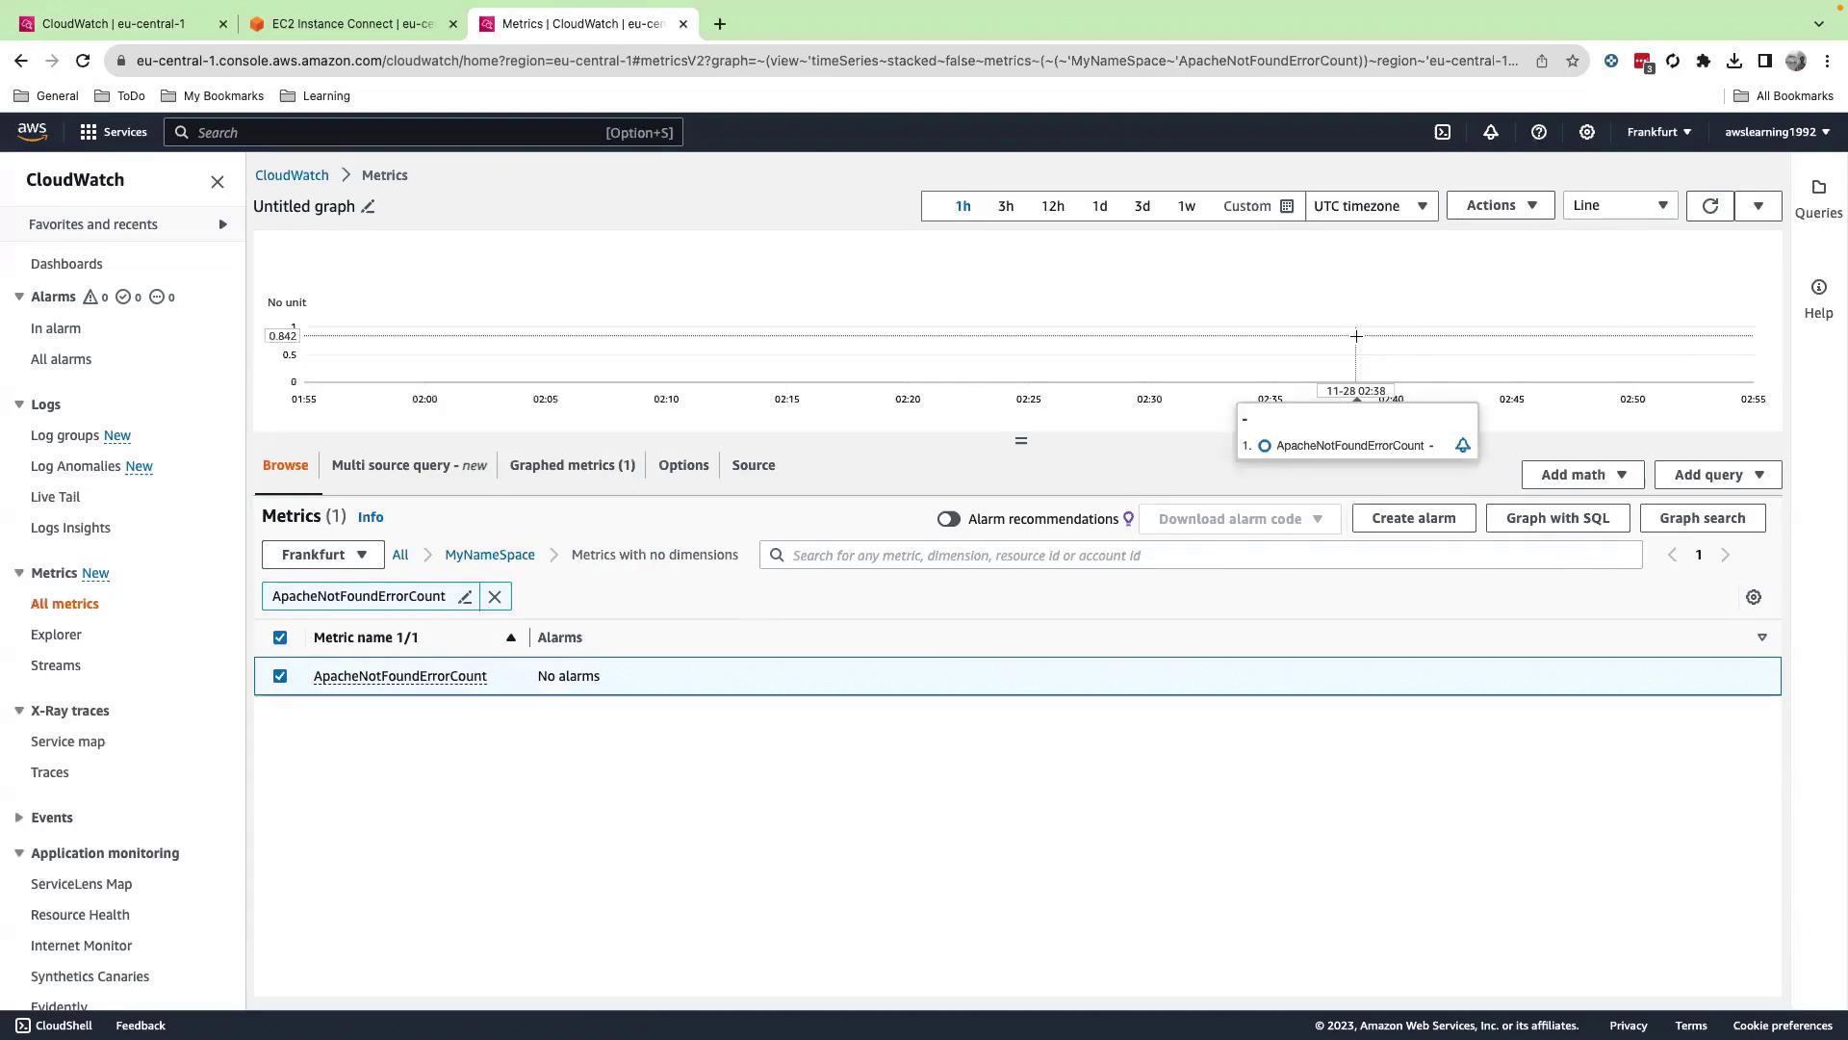
Task: Open a new browser tab
Action: pos(720,24)
